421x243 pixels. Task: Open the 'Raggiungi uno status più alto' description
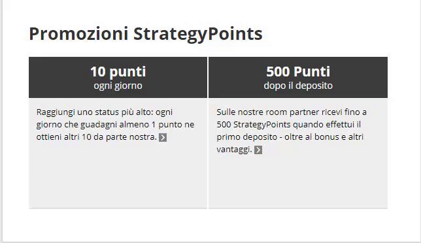click(x=115, y=125)
